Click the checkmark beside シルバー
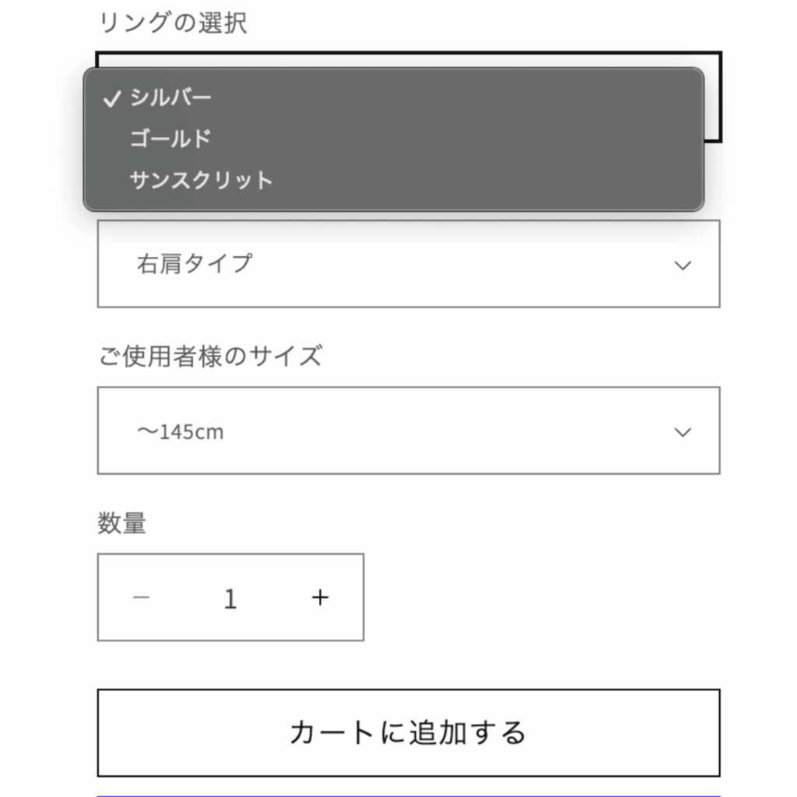Image resolution: width=797 pixels, height=797 pixels. pos(111,98)
